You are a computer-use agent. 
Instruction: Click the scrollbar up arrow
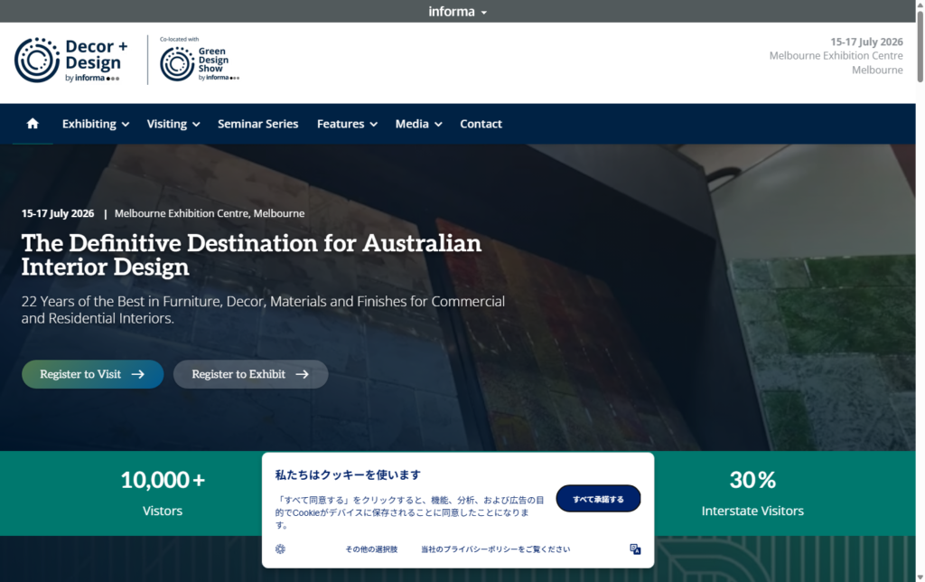[919, 5]
